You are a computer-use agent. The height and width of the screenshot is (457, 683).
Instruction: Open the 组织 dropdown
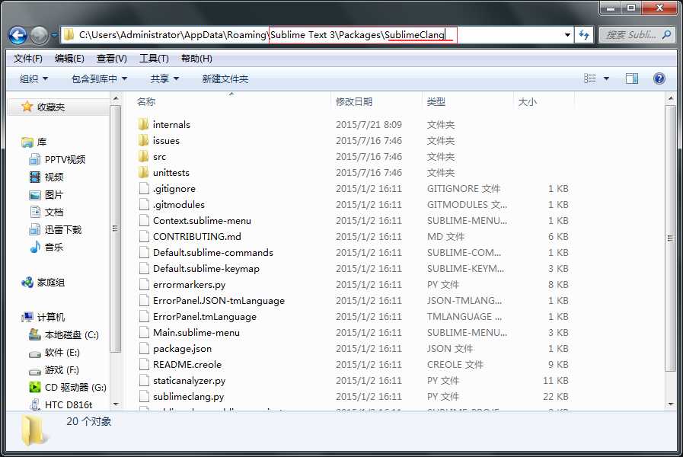(x=34, y=79)
